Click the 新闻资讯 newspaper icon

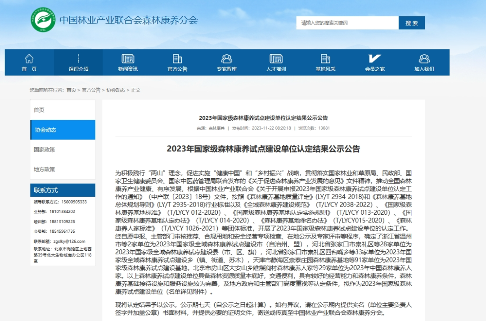tap(128, 59)
